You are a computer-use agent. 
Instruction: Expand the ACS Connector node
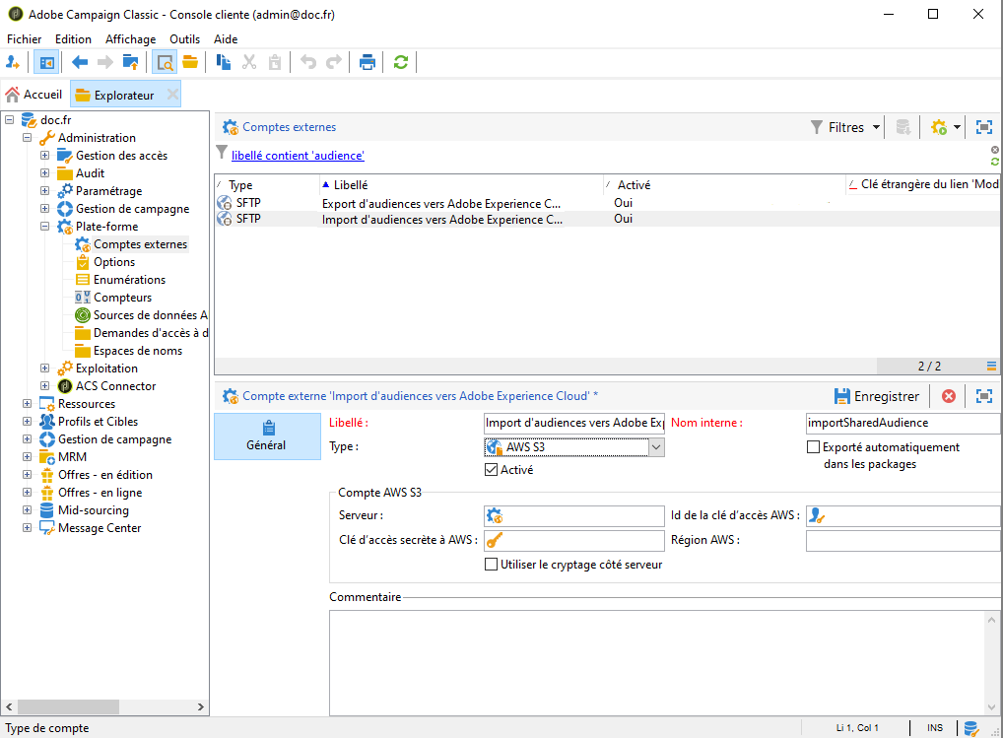[x=44, y=385]
